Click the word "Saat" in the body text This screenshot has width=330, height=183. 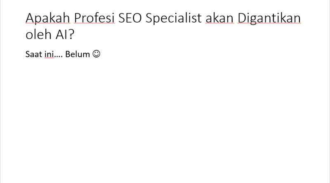point(33,54)
